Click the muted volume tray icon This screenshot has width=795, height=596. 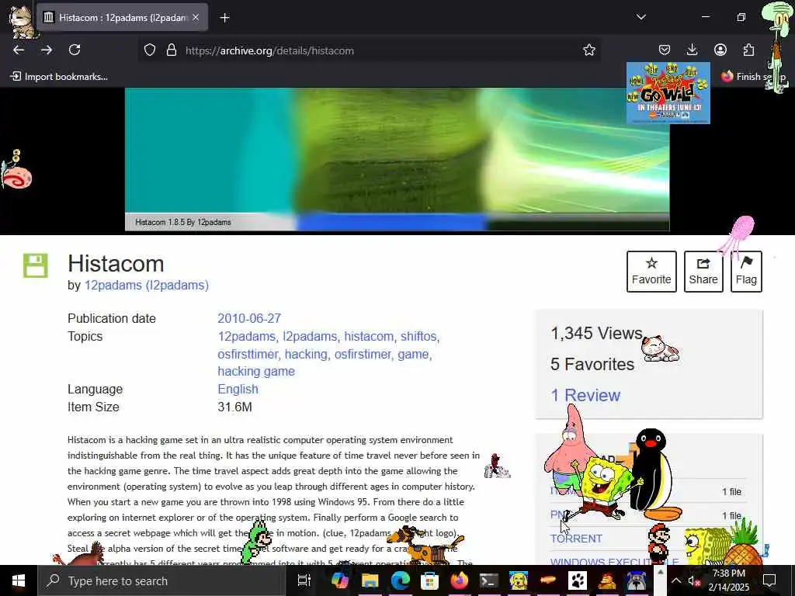tap(693, 581)
